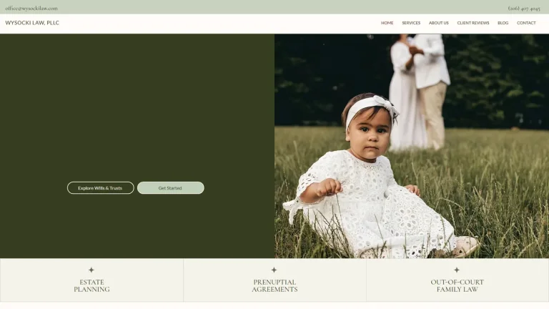
Task: Click the (206) phone number link
Action: pos(524,9)
